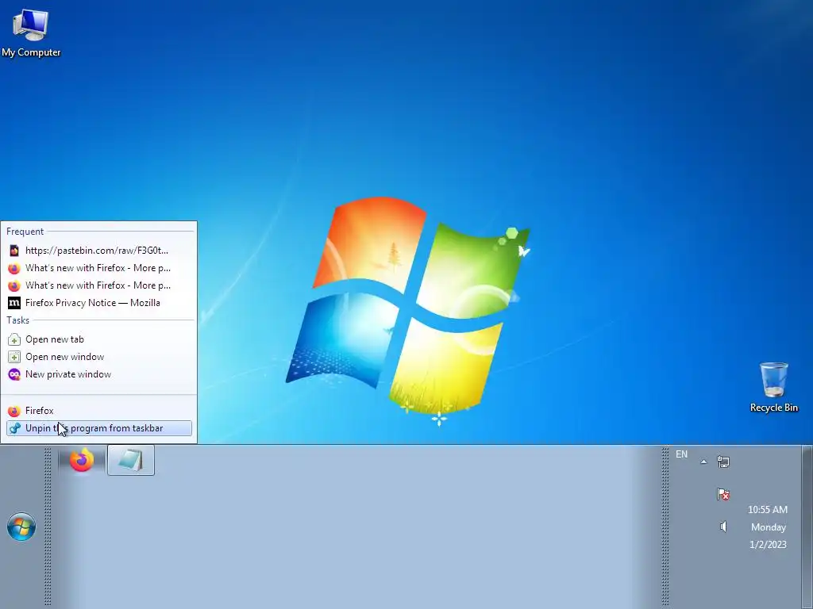This screenshot has width=813, height=609.
Task: Click the date 1/2/2023 in the tray
Action: pos(768,544)
